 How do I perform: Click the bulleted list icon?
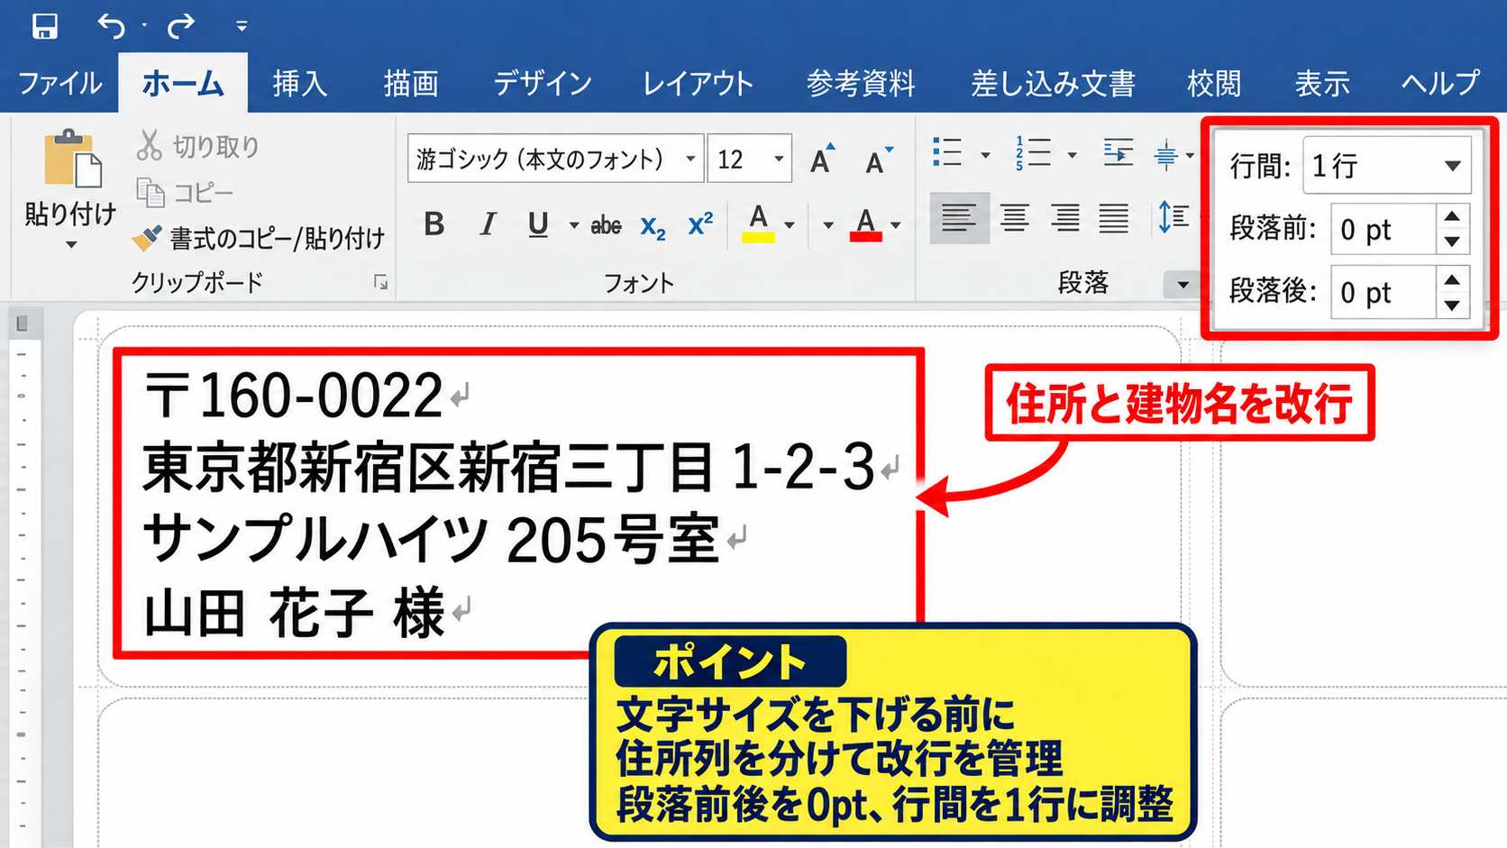click(x=947, y=153)
